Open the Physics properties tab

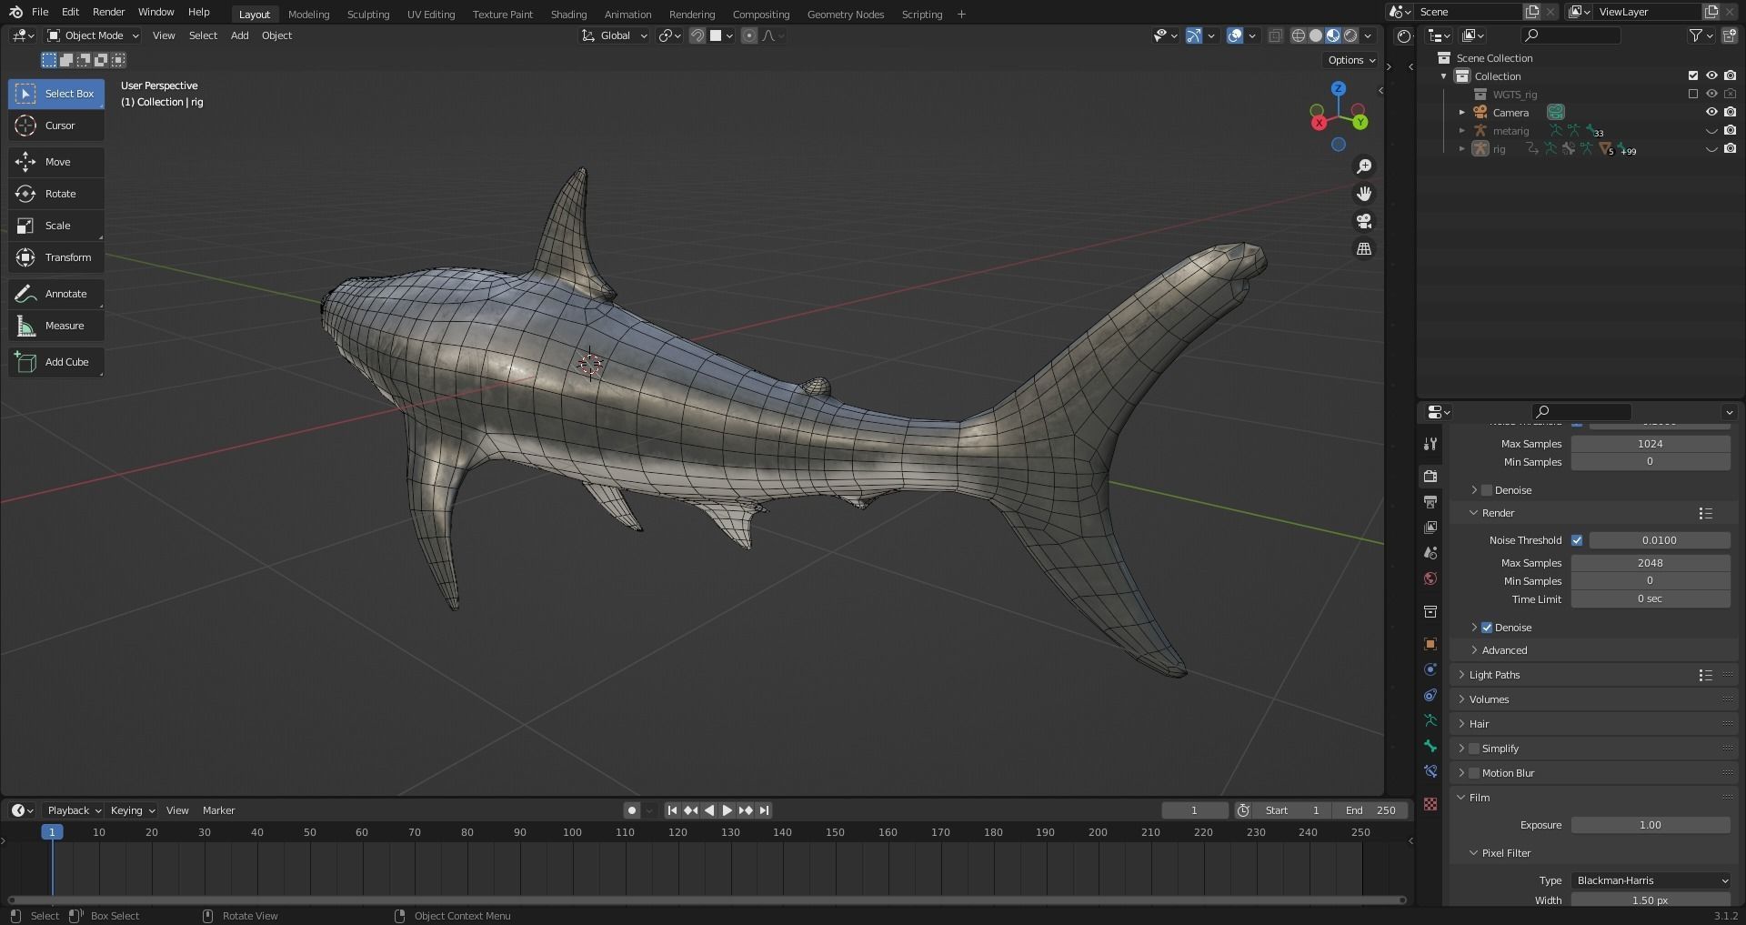(x=1430, y=669)
